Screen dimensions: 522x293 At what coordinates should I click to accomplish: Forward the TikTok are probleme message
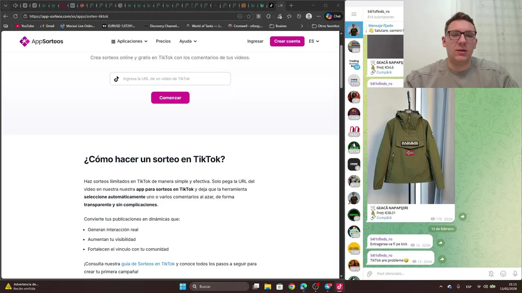442,259
